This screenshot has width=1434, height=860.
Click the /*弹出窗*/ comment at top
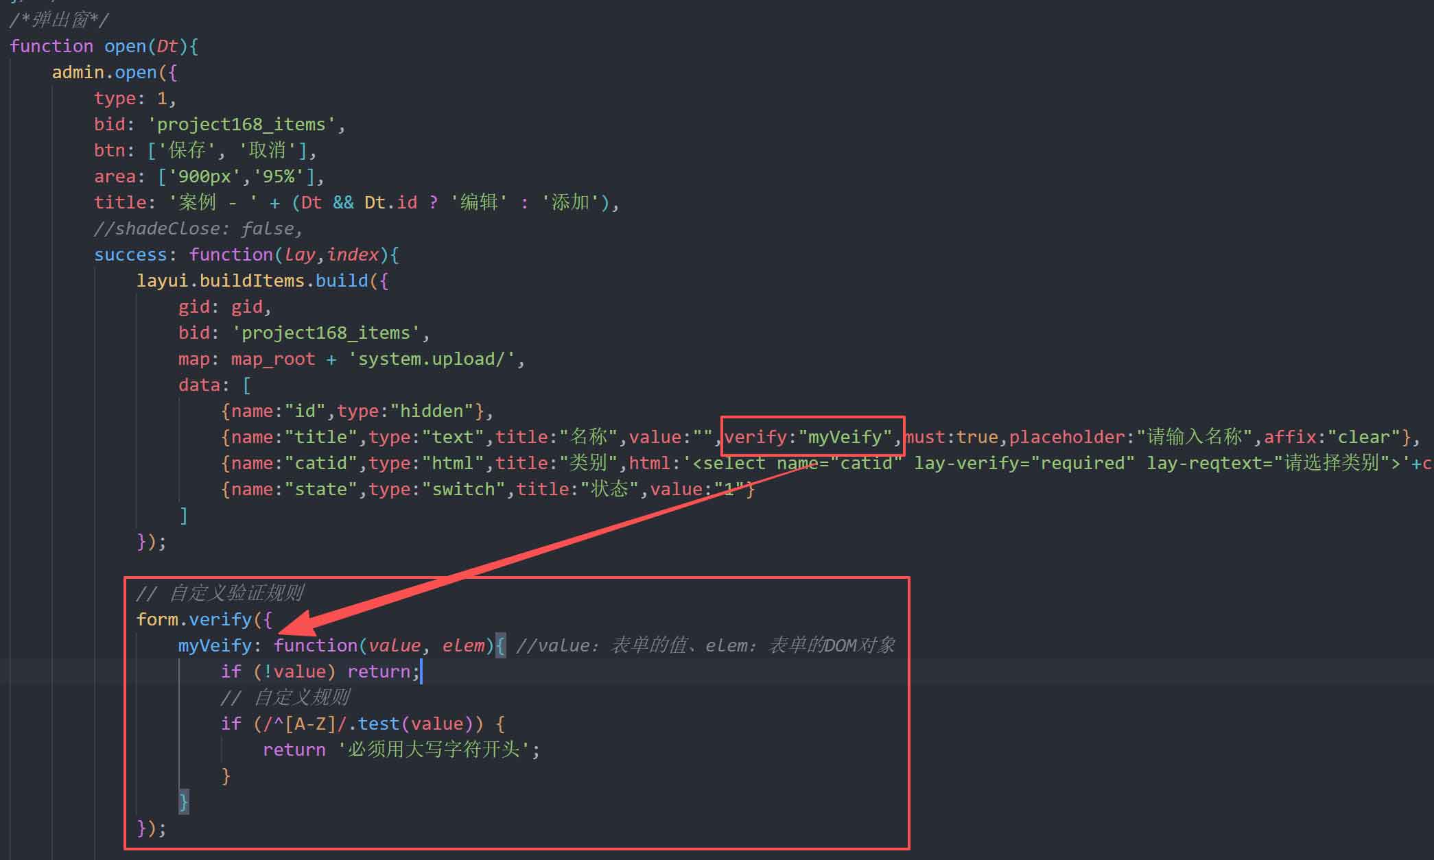(x=59, y=20)
